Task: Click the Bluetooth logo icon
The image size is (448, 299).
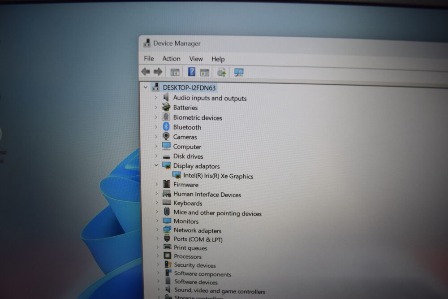Action: [x=166, y=126]
